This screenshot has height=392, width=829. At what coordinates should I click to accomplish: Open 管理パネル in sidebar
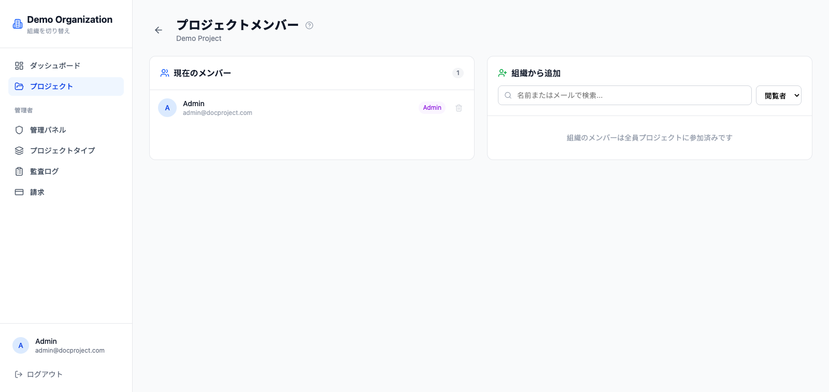point(66,130)
